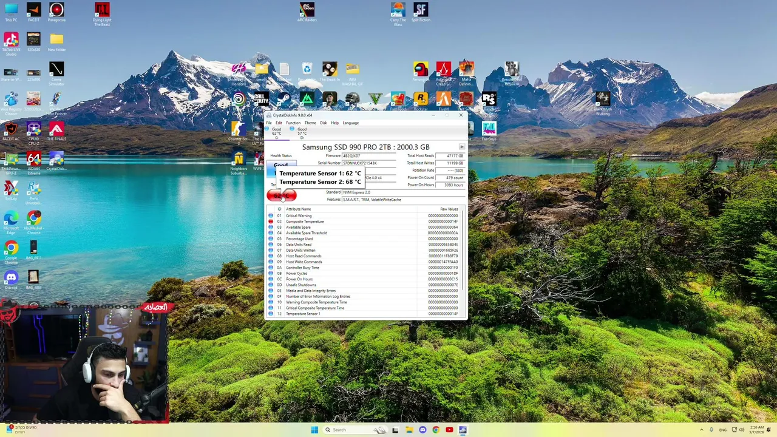The width and height of the screenshot is (777, 437).
Task: Select the ARC Raiders desktop icon
Action: [307, 13]
